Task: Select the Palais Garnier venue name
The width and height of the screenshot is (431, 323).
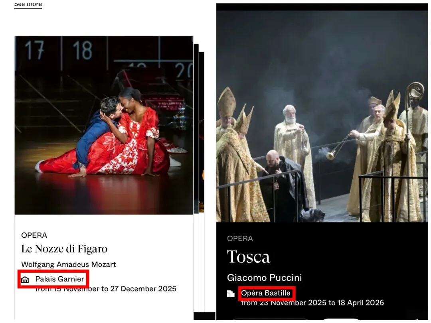Action: [59, 279]
